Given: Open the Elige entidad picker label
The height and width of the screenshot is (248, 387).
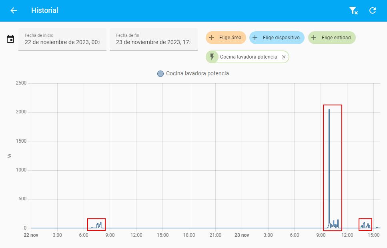Looking at the screenshot, I should click(336, 38).
